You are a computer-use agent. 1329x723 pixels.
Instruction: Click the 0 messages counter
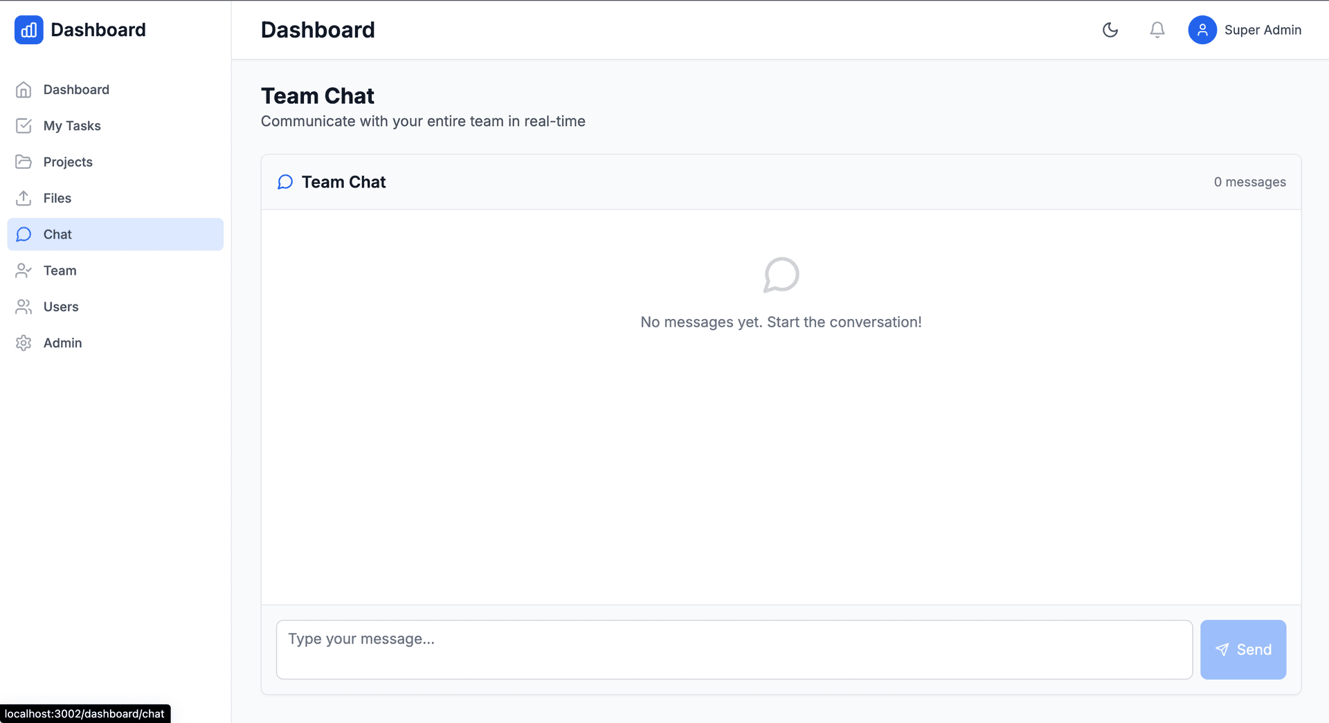pos(1250,181)
